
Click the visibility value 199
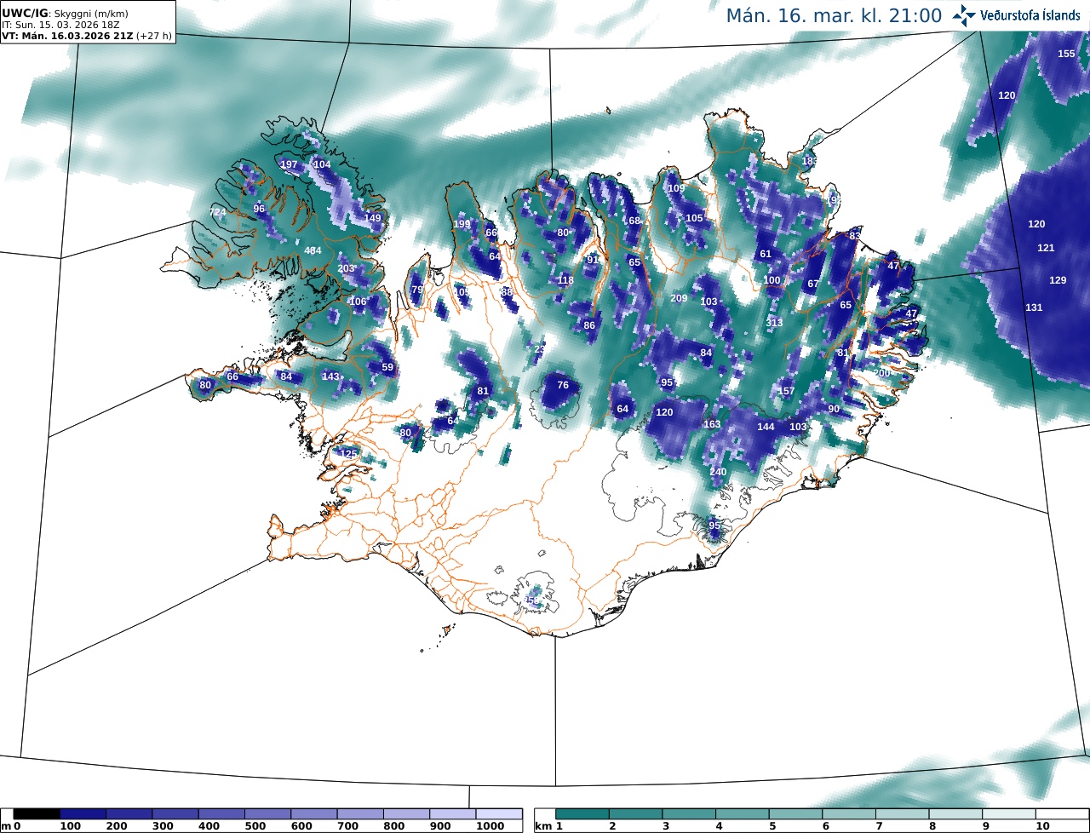coord(462,224)
